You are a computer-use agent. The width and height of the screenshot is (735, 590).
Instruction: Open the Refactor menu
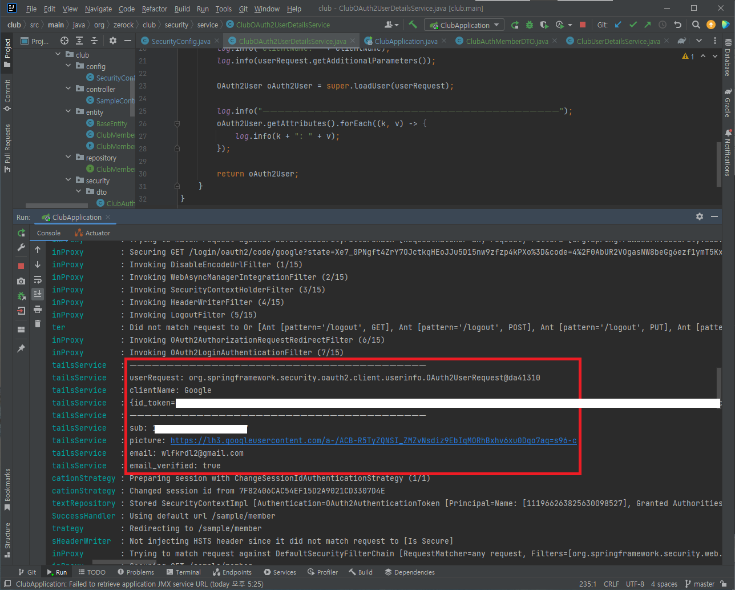click(x=155, y=9)
